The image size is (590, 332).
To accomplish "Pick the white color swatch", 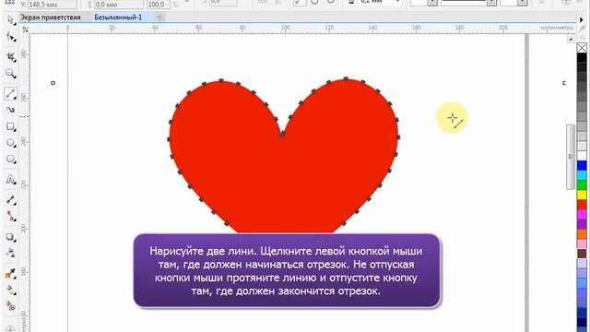I will 582,156.
